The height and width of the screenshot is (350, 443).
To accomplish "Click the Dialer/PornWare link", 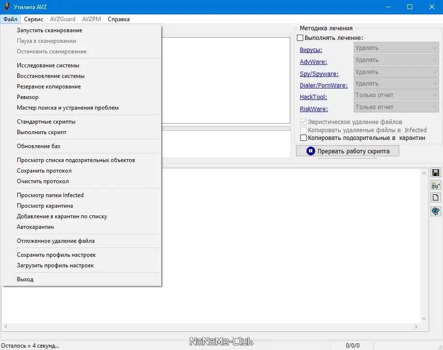I will (323, 86).
